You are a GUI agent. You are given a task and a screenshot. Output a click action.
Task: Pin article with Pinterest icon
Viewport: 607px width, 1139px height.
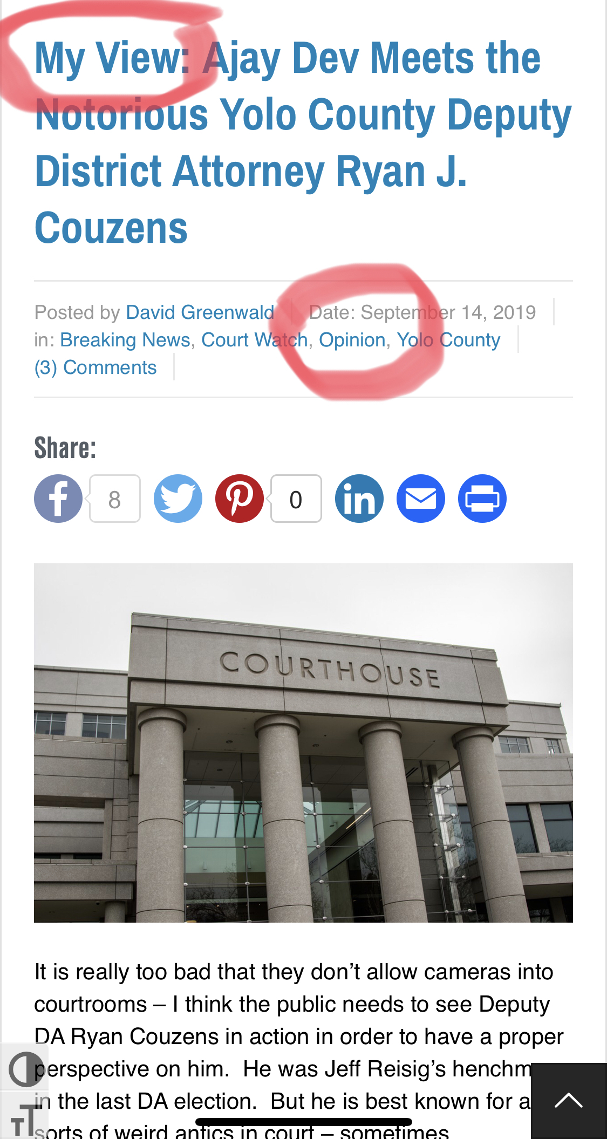click(240, 499)
